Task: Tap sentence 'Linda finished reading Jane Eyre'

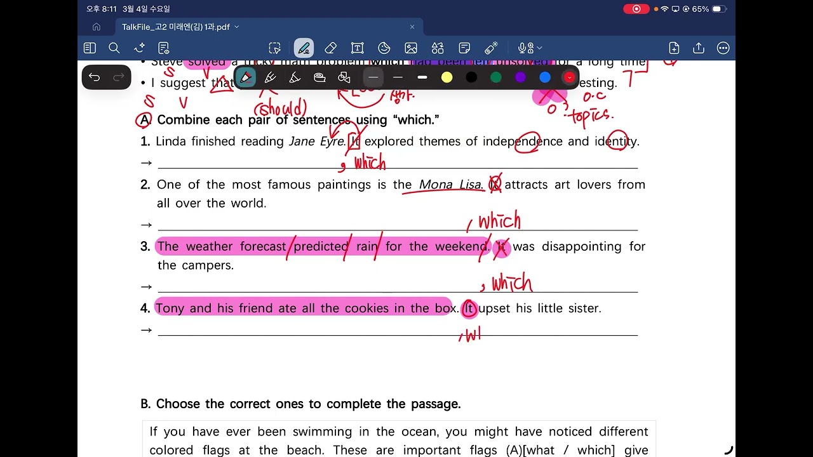Action: 250,142
